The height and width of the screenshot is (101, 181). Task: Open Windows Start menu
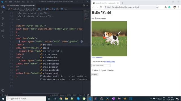(3, 98)
